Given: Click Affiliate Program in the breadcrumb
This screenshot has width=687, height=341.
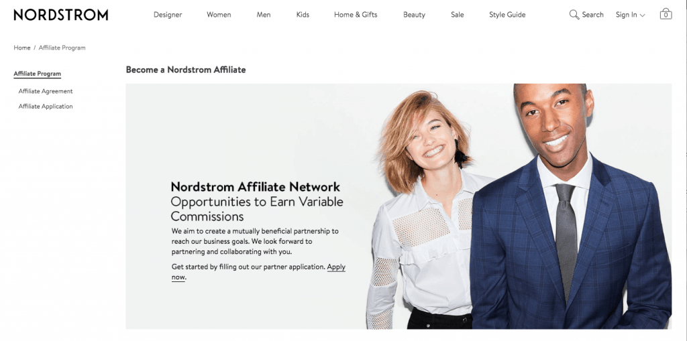Looking at the screenshot, I should tap(62, 48).
